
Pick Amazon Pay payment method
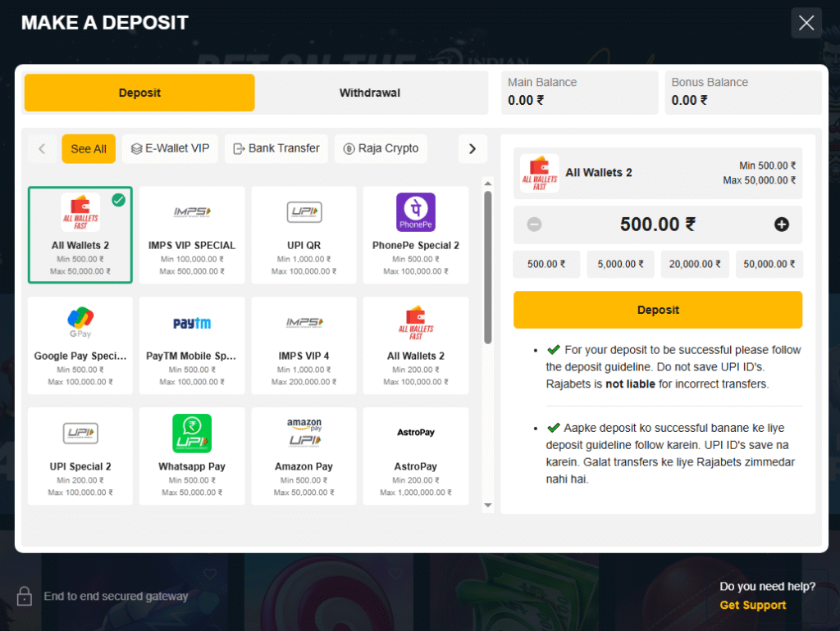pos(304,456)
